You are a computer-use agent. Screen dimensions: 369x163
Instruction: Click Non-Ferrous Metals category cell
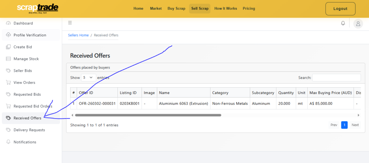coord(230,103)
